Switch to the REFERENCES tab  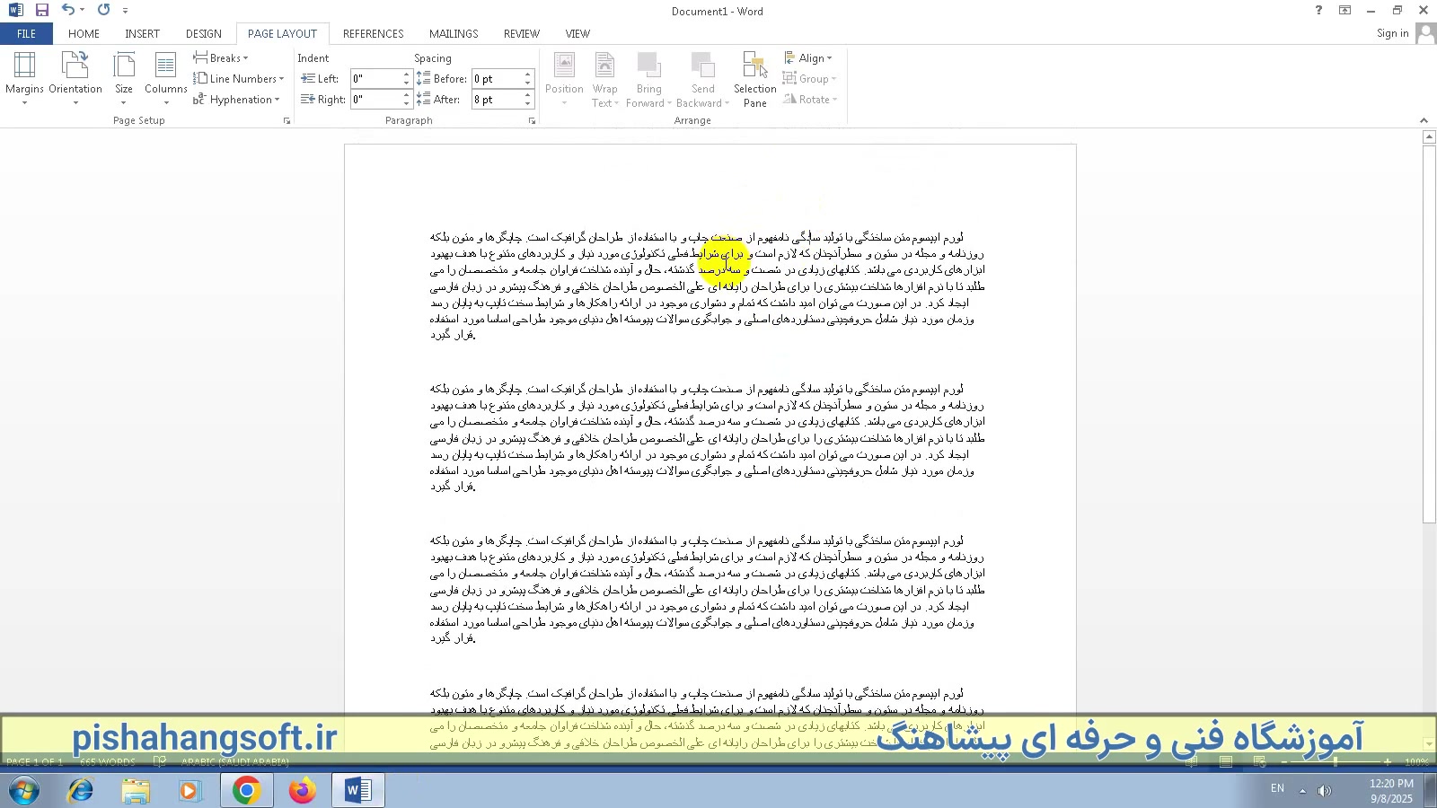tap(373, 34)
